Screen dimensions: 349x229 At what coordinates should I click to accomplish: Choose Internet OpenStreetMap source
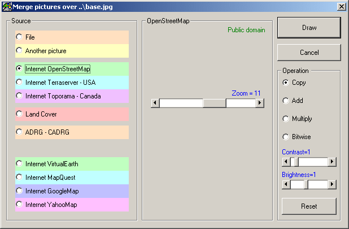coord(72,69)
